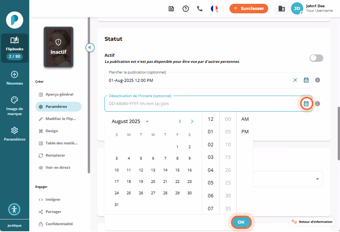This screenshot has width=340, height=232.
Task: Open the help question mark icon
Action: coord(186,9)
